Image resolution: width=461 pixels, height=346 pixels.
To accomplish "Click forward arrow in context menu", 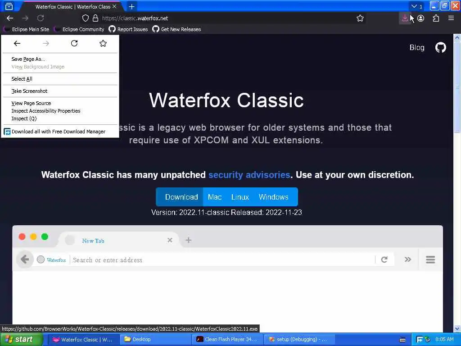I will click(x=46, y=44).
